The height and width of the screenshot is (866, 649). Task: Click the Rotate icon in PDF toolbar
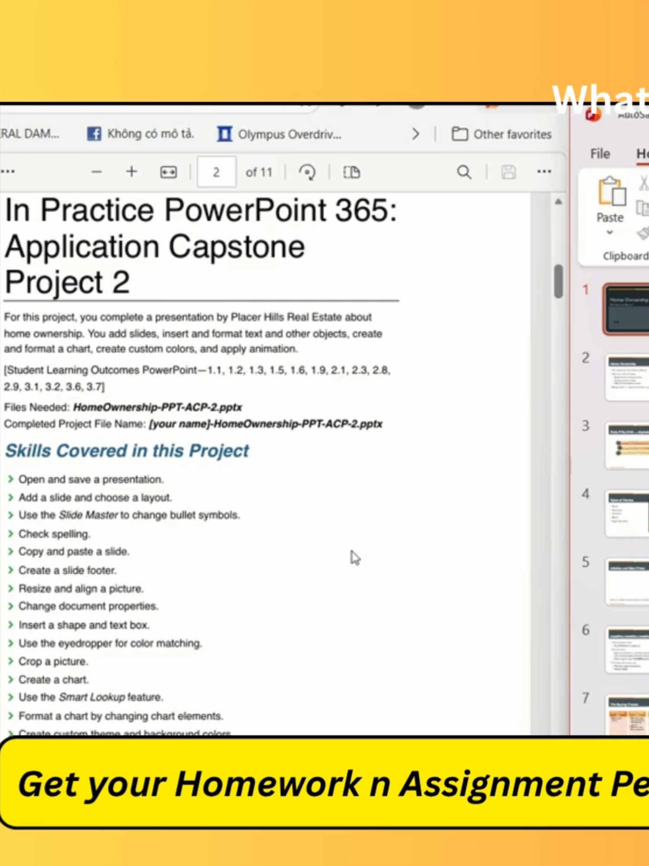pyautogui.click(x=307, y=172)
